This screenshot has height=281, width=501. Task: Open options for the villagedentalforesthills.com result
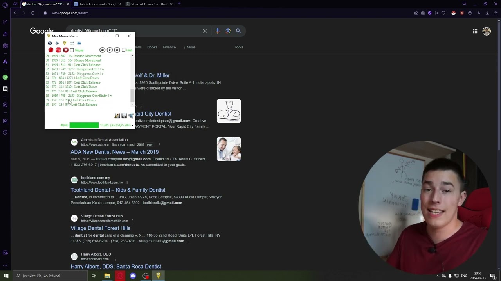point(132,221)
